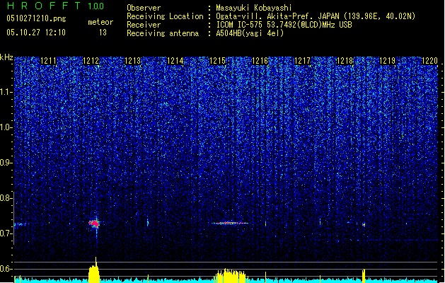Click the 0.9 kHz axis label
Image resolution: width=445 pixels, height=283 pixels.
(x=6, y=163)
